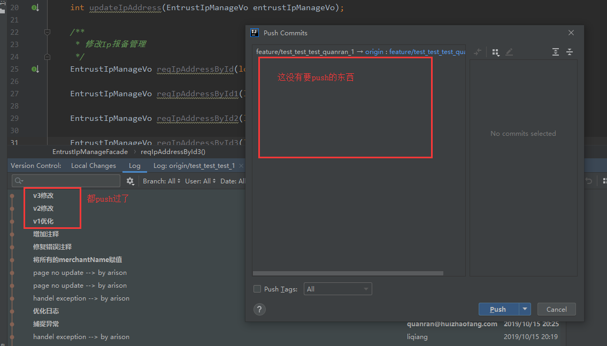
Task: Click Expand All in the Push Commits toolbar
Action: click(556, 52)
